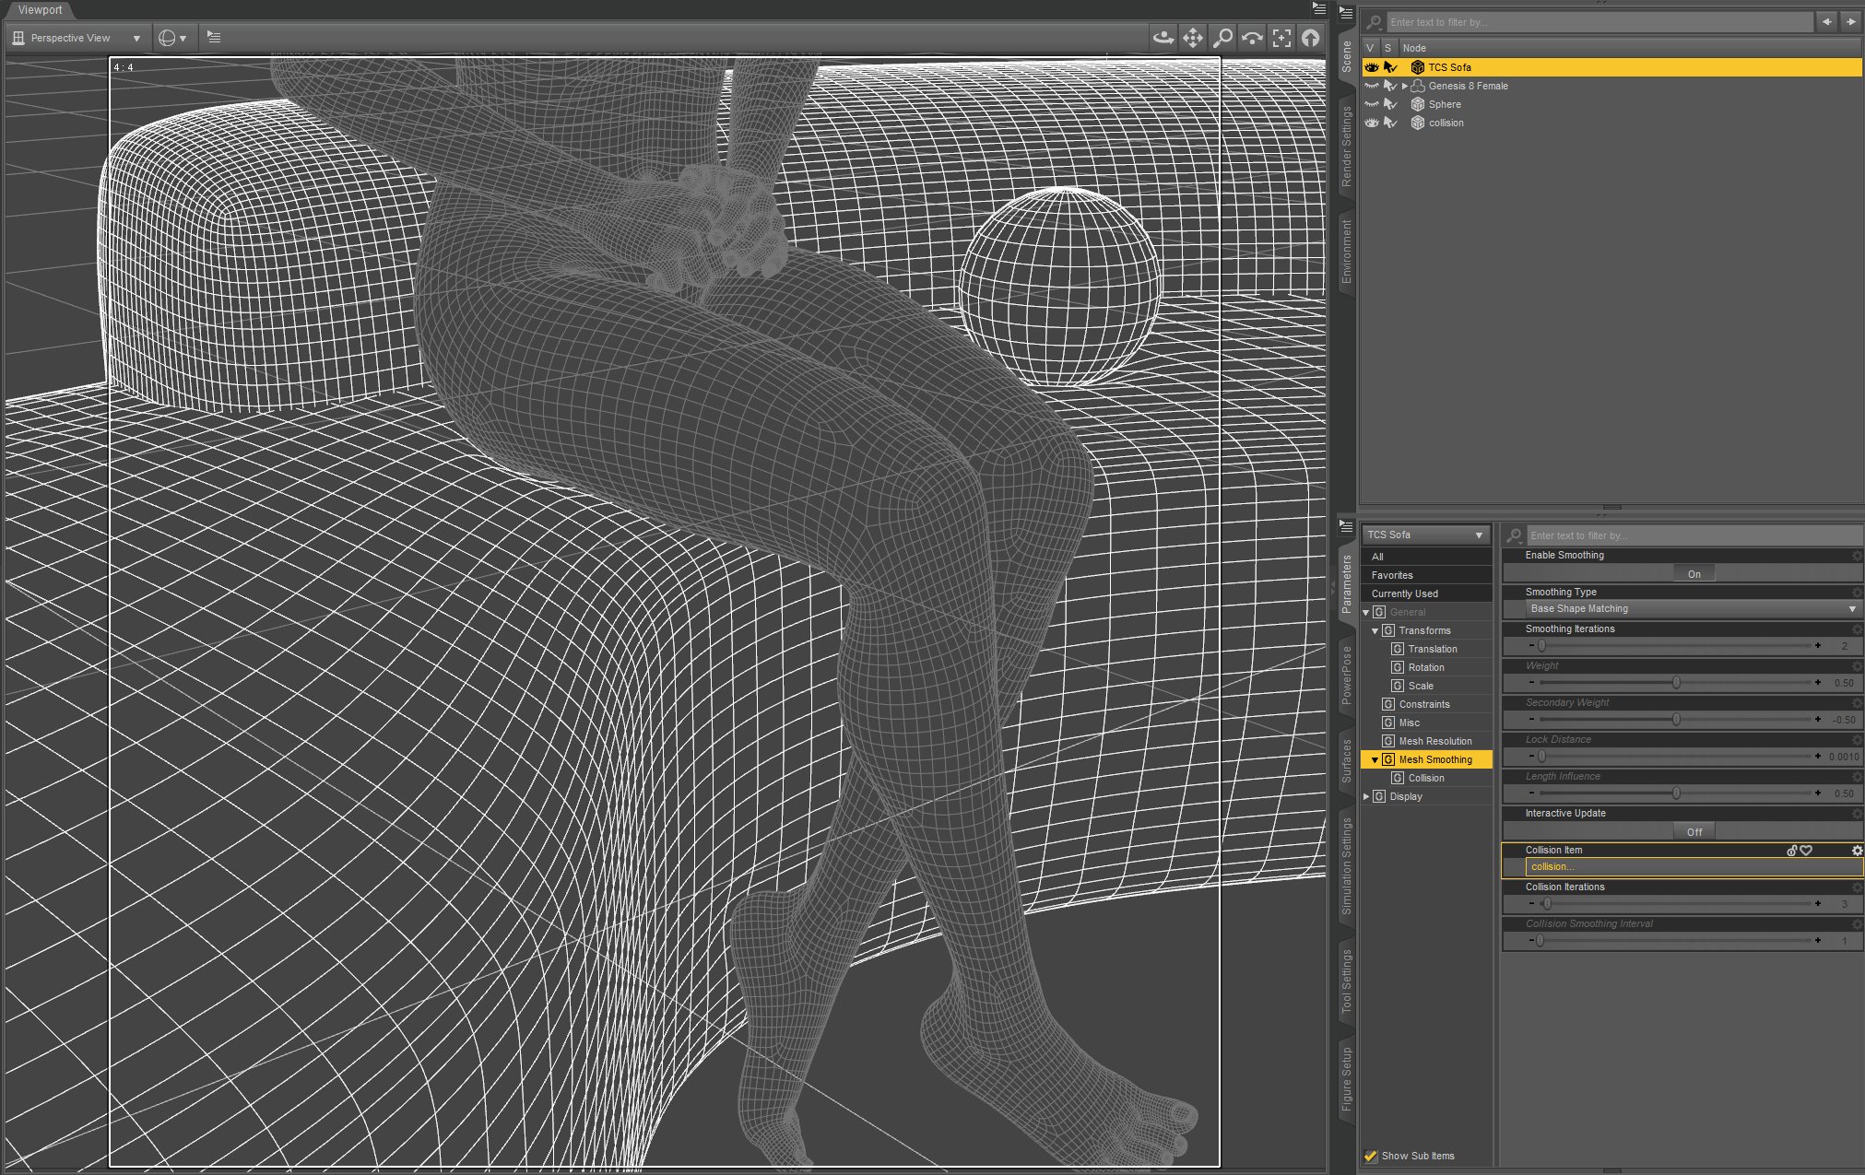Open the Perspective View camera selector
This screenshot has width=1865, height=1175.
[77, 38]
